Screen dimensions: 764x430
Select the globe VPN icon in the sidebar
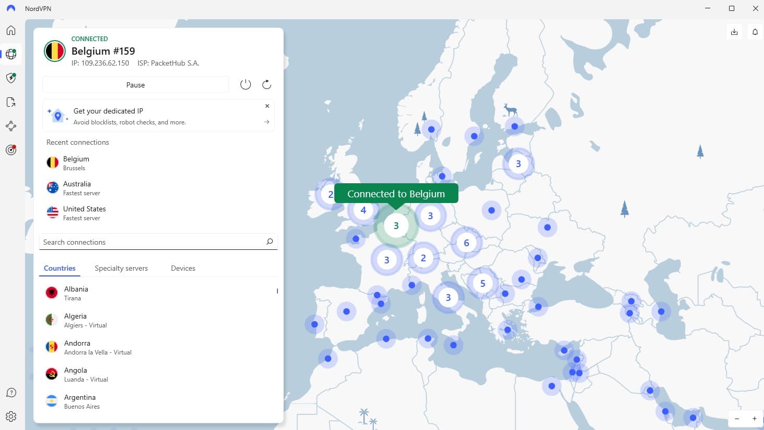point(11,54)
